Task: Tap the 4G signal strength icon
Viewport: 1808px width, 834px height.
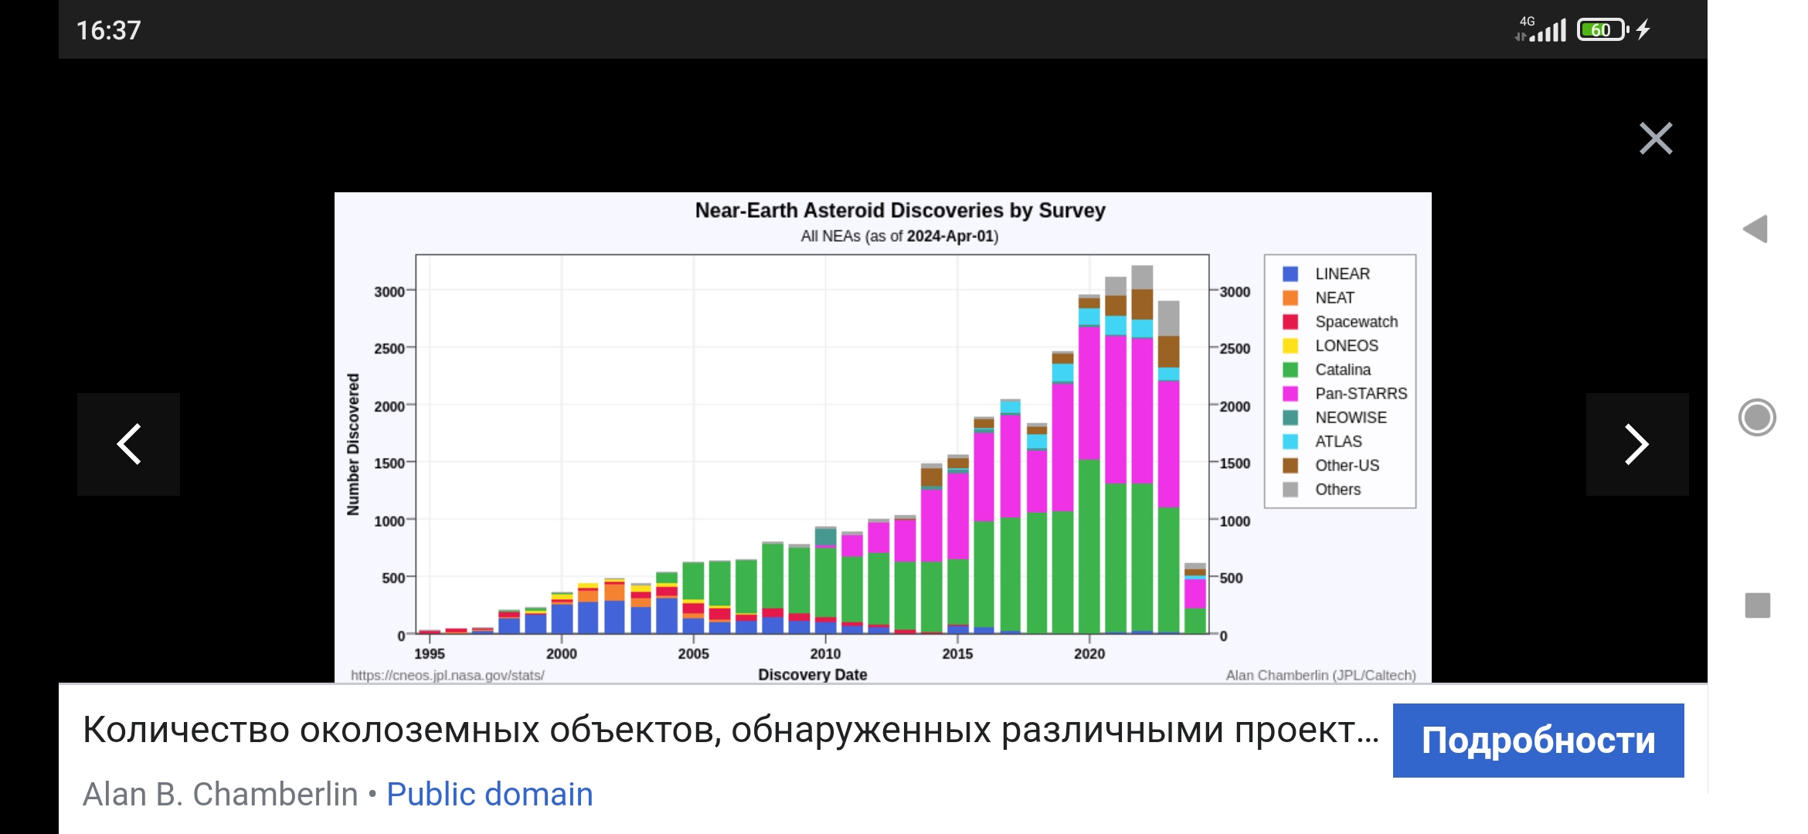Action: [1541, 29]
